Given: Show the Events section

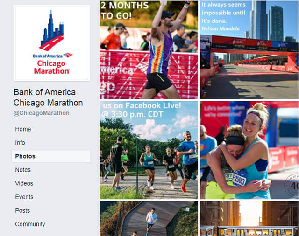Looking at the screenshot, I should pyautogui.click(x=24, y=197).
